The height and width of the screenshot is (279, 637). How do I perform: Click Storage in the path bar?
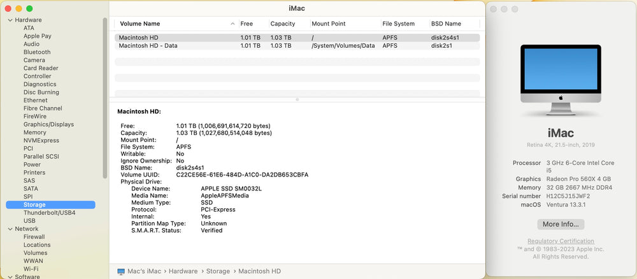click(x=218, y=271)
